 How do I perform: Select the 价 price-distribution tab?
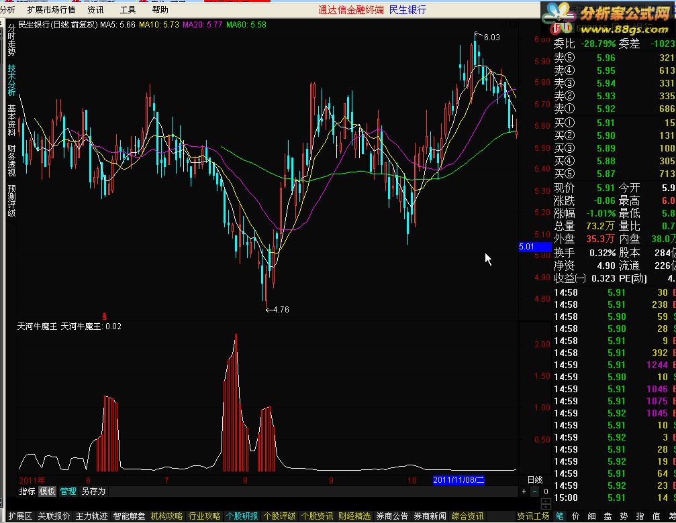[x=575, y=516]
